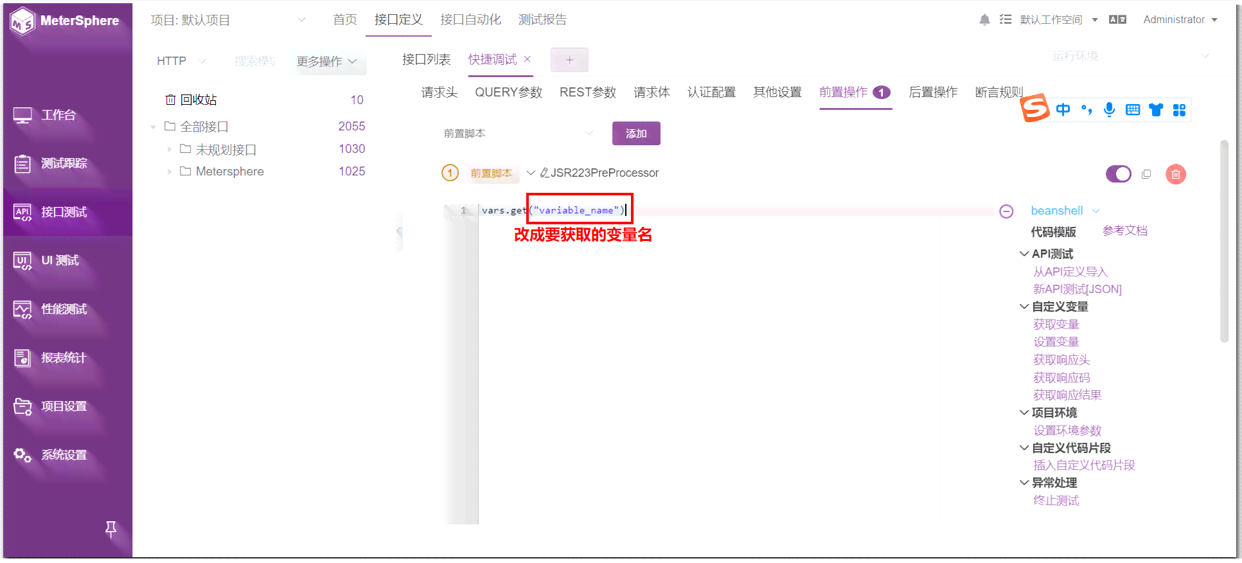
Task: Expand the Metersphere folder
Action: coord(169,172)
